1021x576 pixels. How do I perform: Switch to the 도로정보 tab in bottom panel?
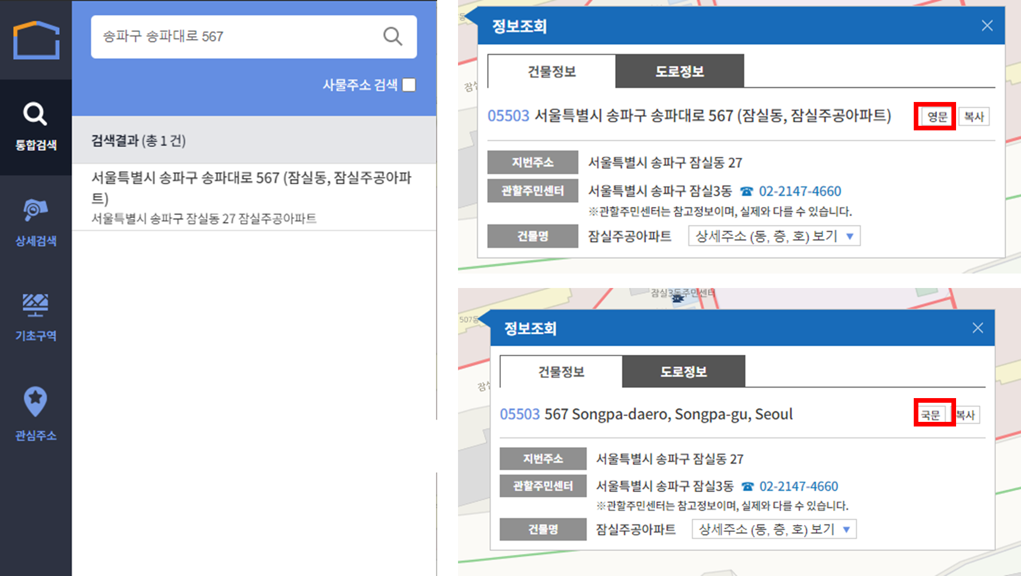(x=684, y=371)
